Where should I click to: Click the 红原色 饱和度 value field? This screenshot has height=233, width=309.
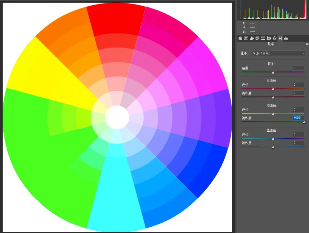click(298, 93)
